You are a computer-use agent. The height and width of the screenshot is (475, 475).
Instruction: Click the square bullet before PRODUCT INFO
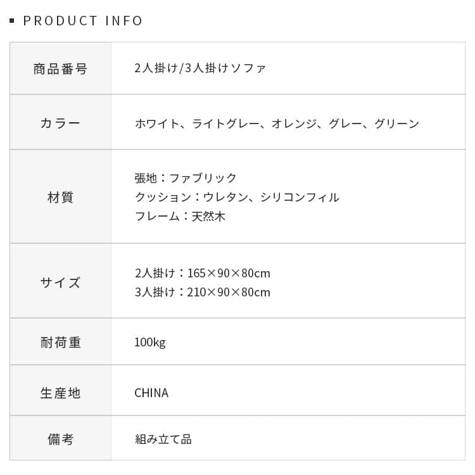pos(12,21)
